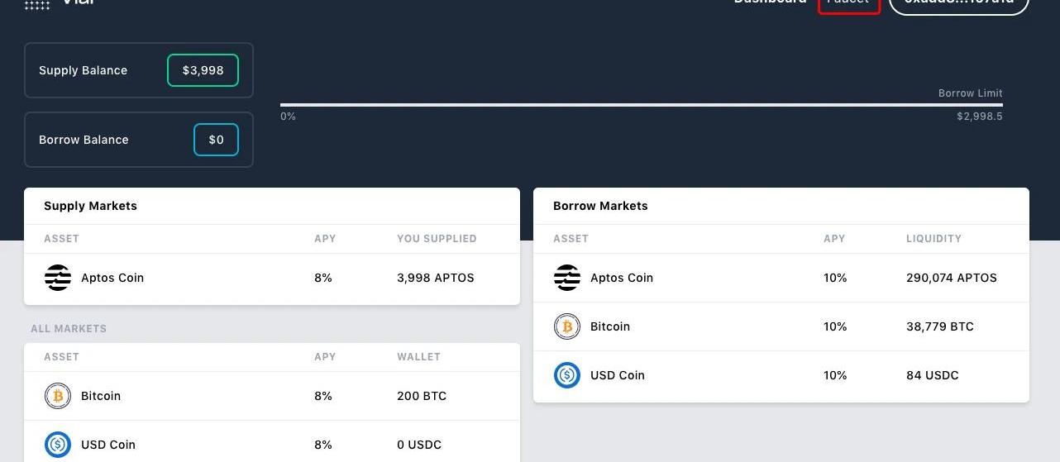1060x462 pixels.
Task: Click the USD Coin icon in All Markets
Action: pyautogui.click(x=58, y=445)
